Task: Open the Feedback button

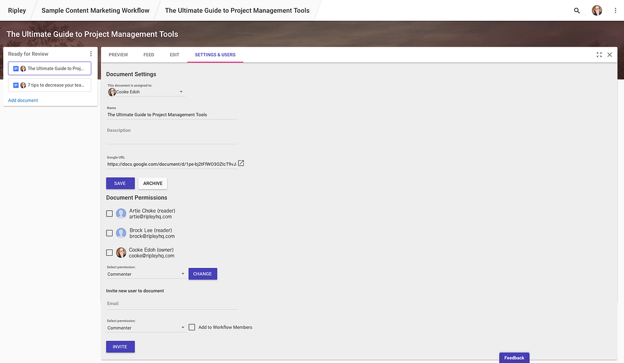Action: (514, 358)
